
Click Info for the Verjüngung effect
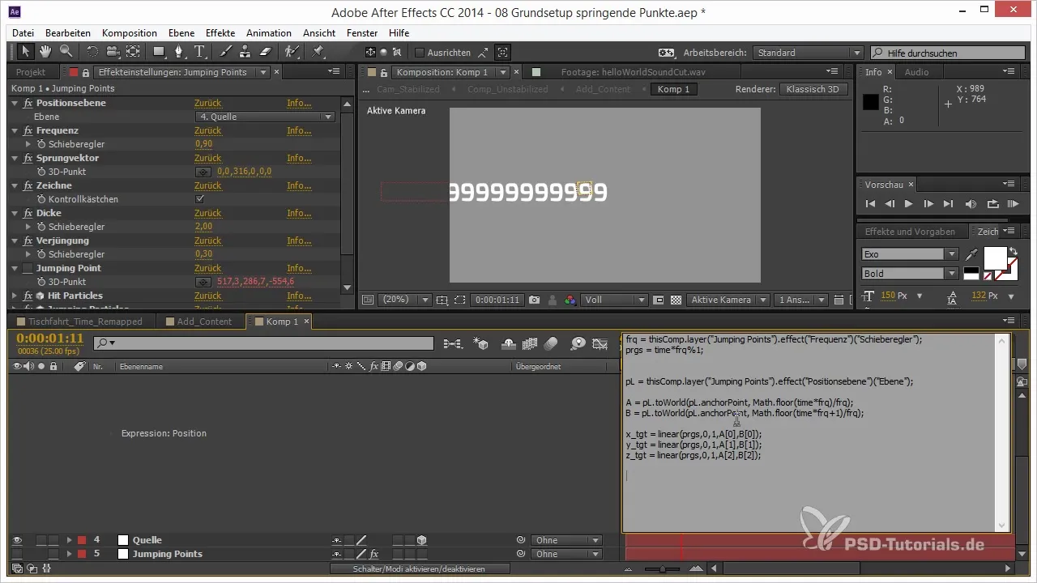[299, 240]
